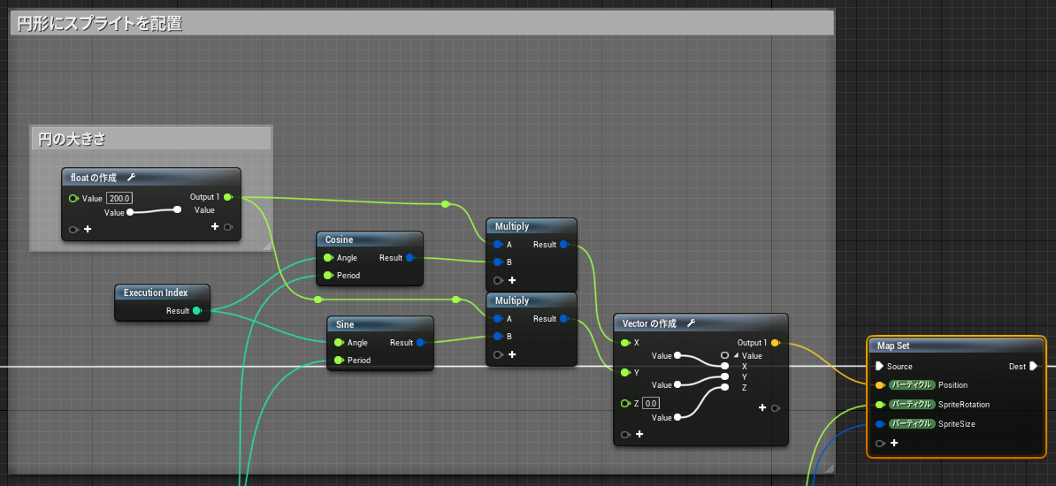Click the wrench icon on float の作成 node

click(x=131, y=178)
